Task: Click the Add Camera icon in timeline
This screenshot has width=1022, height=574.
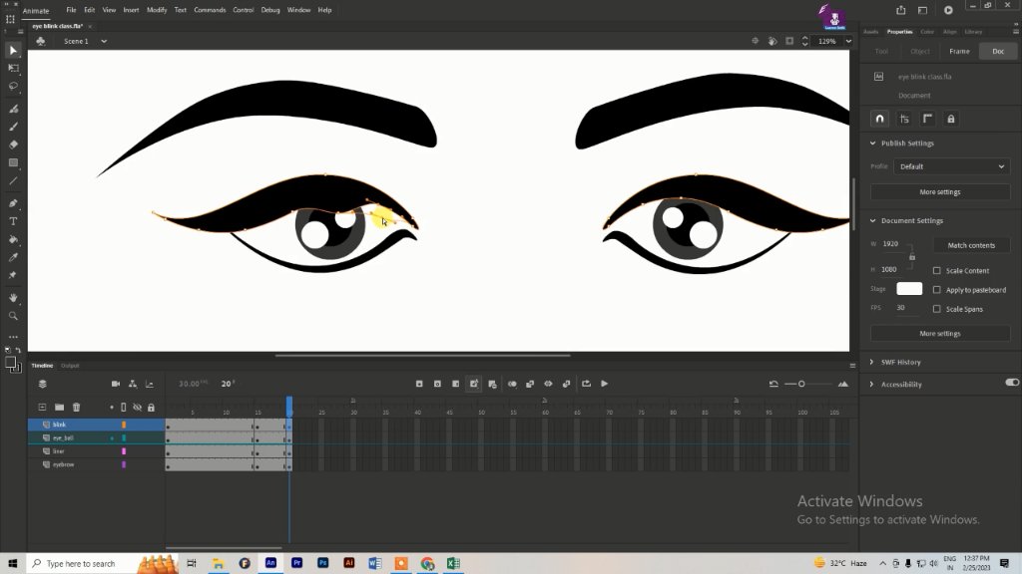Action: pyautogui.click(x=116, y=384)
